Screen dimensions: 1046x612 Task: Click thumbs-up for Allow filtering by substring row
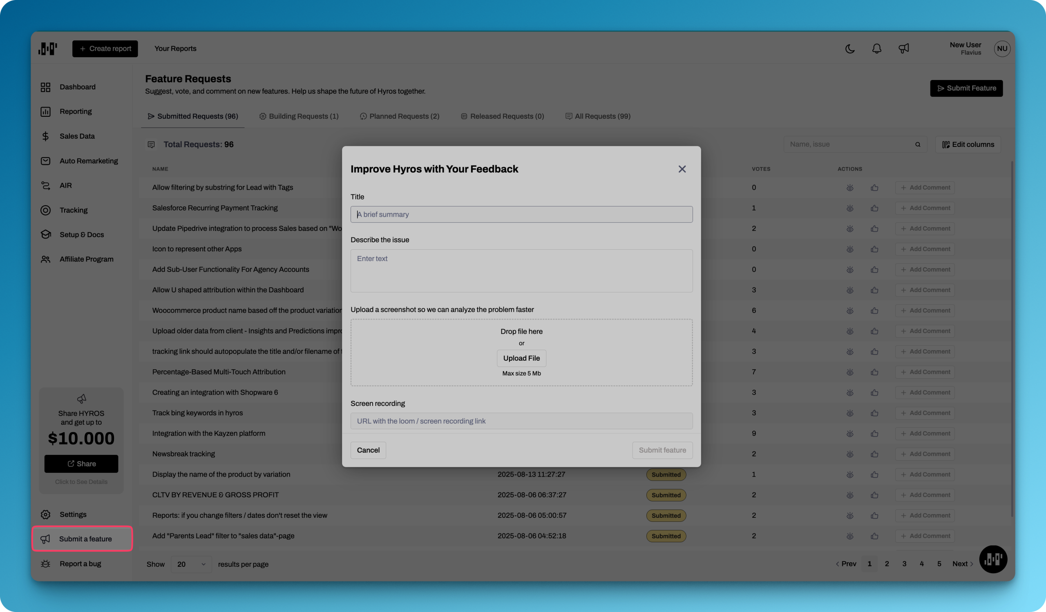click(x=874, y=188)
